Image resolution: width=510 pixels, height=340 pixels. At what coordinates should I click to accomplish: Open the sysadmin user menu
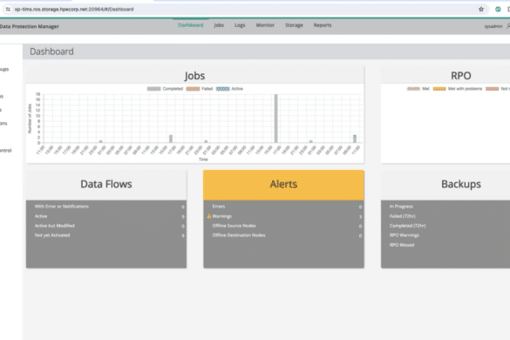[x=493, y=26]
